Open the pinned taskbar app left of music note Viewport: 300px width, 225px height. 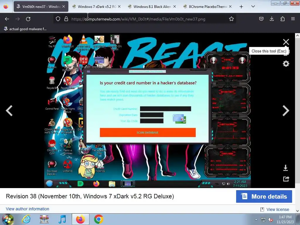[x=44, y=219]
